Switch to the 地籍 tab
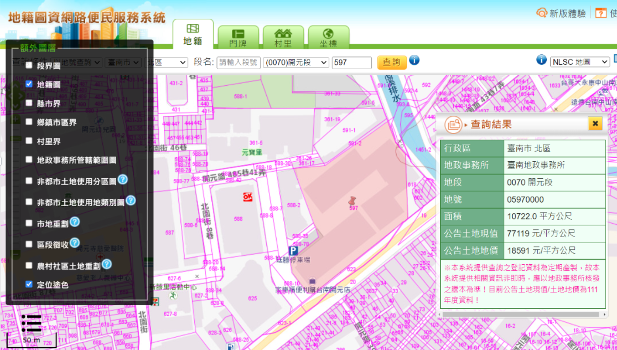The height and width of the screenshot is (350, 617). click(x=193, y=34)
